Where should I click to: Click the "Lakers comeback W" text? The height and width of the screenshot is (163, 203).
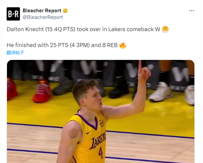[x=134, y=29]
